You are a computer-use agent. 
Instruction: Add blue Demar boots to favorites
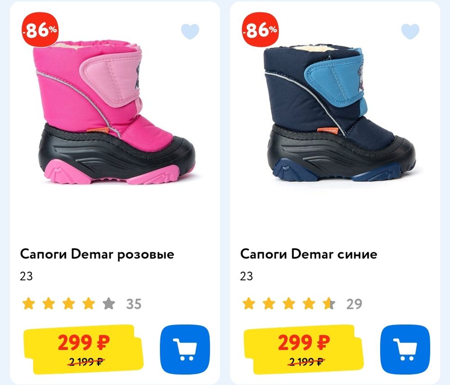[410, 31]
